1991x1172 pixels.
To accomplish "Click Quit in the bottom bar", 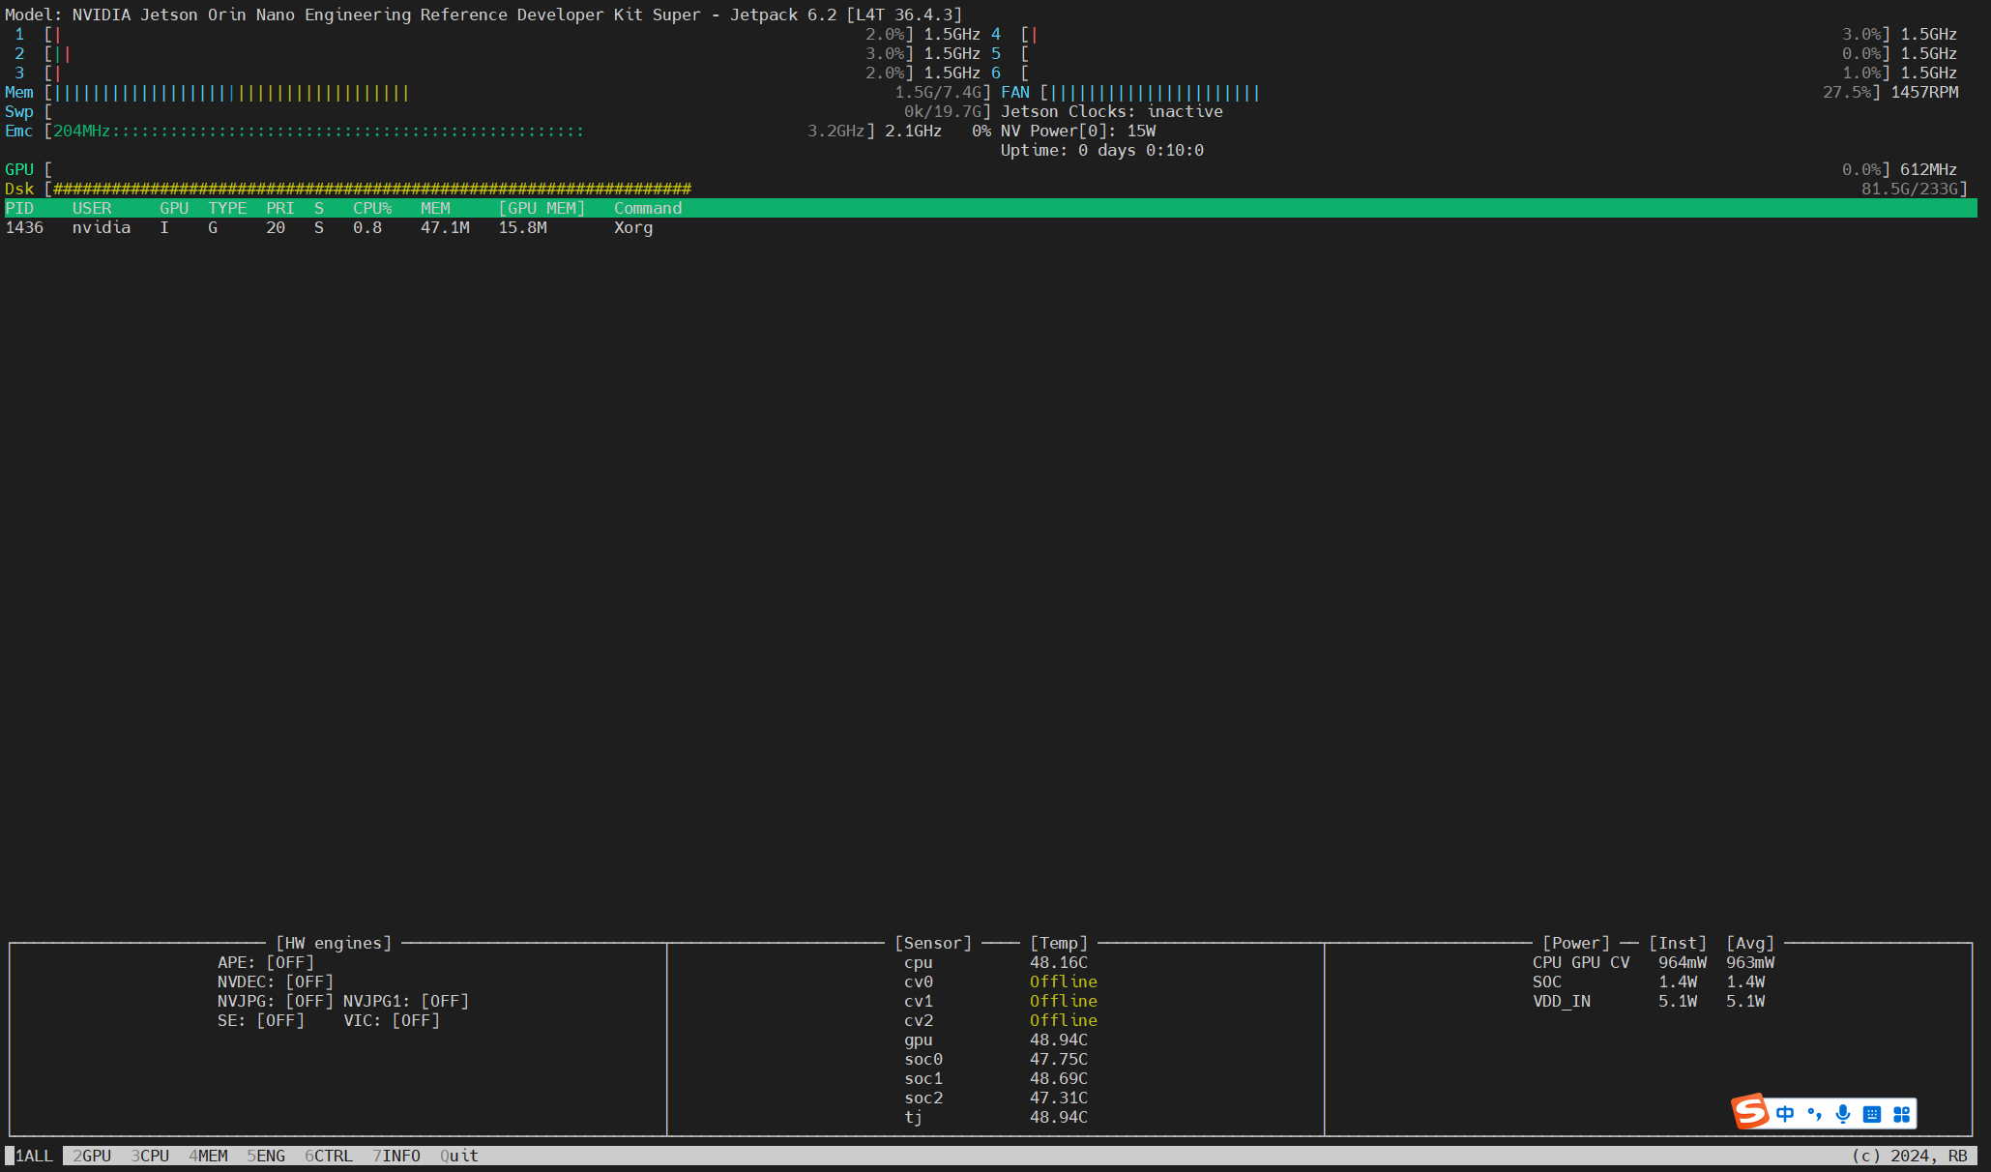I will (459, 1156).
